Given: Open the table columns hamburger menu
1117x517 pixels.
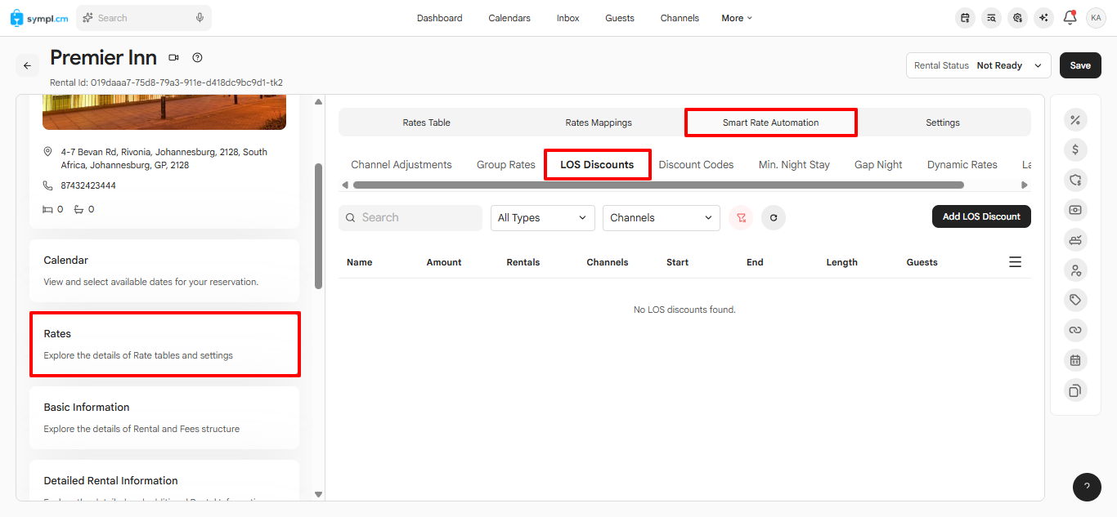Looking at the screenshot, I should (x=1015, y=262).
